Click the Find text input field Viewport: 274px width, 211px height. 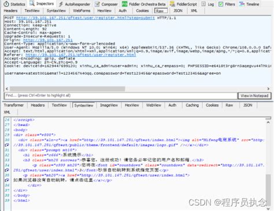pyautogui.click(x=121, y=96)
